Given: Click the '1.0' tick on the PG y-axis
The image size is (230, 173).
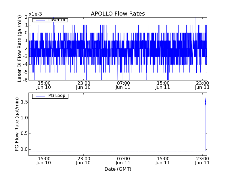Looking at the screenshot, I should [24, 118].
